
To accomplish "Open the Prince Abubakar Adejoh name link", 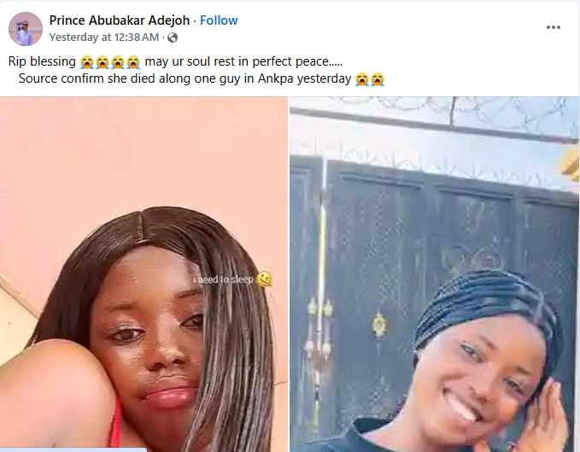I will pyautogui.click(x=120, y=20).
